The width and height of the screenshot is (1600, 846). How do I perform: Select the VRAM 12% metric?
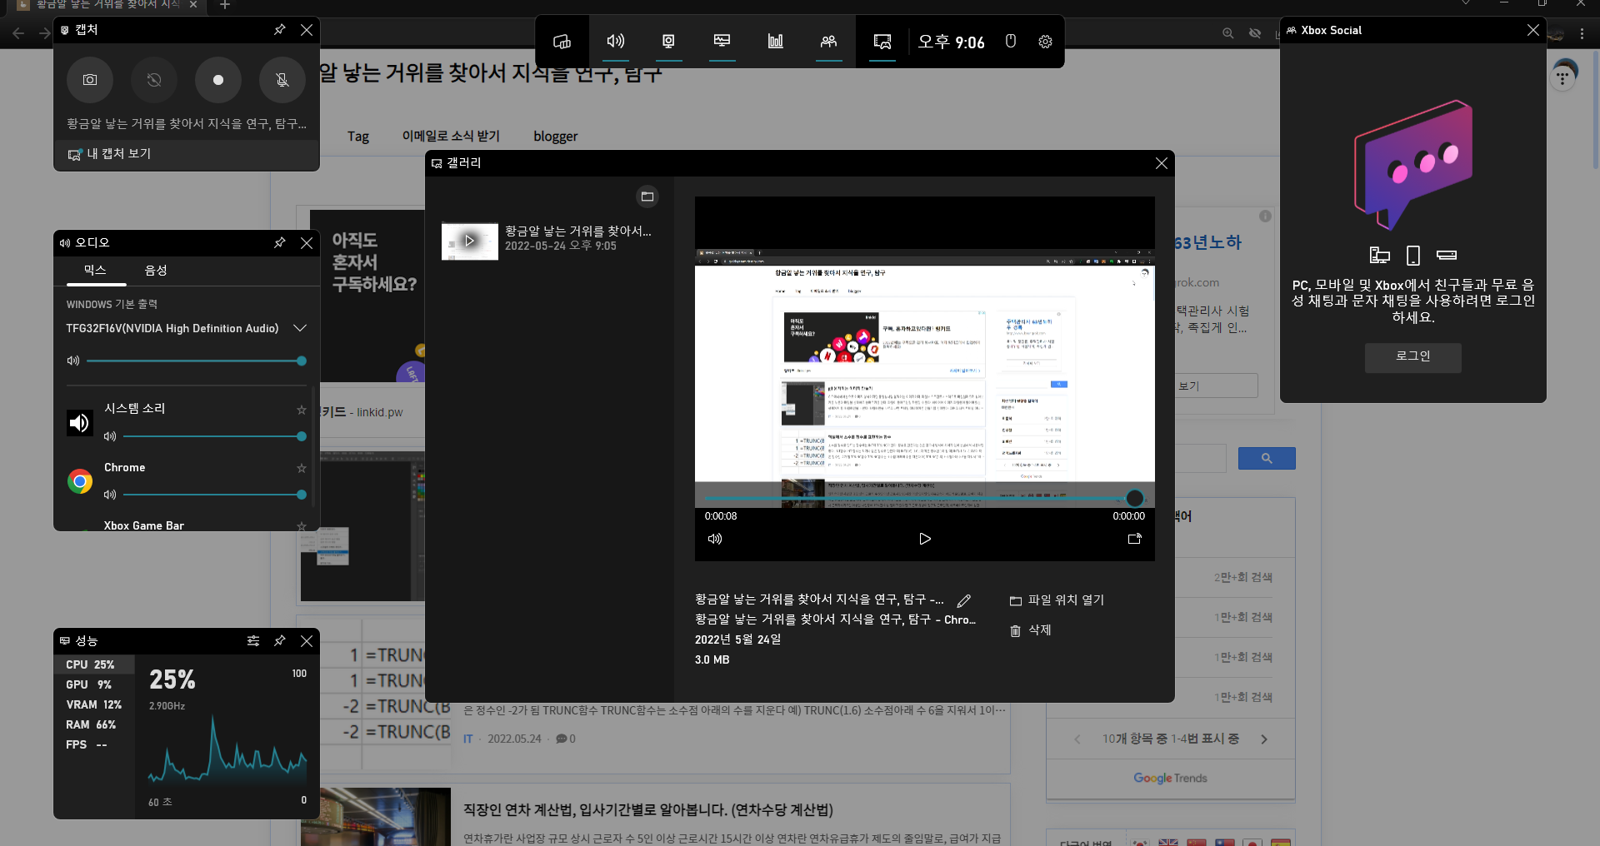[94, 704]
